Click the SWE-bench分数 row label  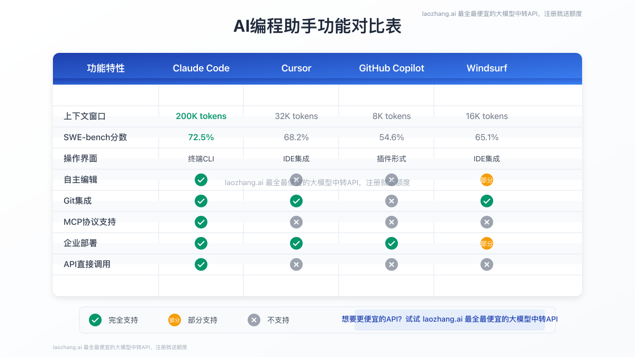point(95,138)
